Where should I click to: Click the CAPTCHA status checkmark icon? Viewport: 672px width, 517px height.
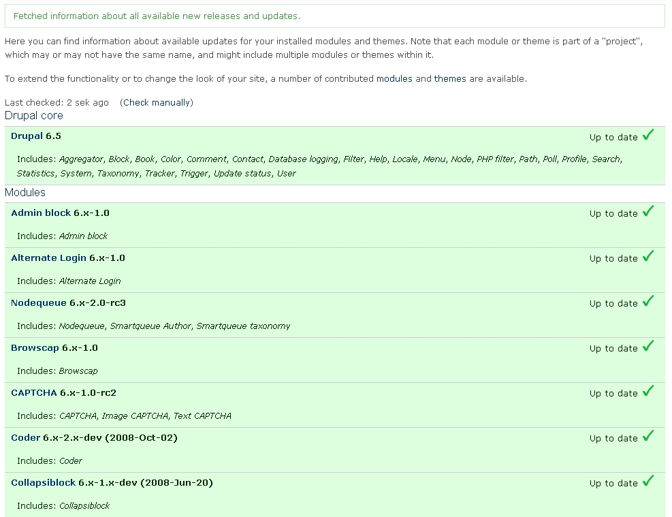coord(648,391)
